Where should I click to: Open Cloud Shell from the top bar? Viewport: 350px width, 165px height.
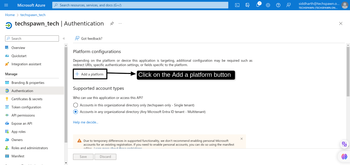(x=237, y=5)
